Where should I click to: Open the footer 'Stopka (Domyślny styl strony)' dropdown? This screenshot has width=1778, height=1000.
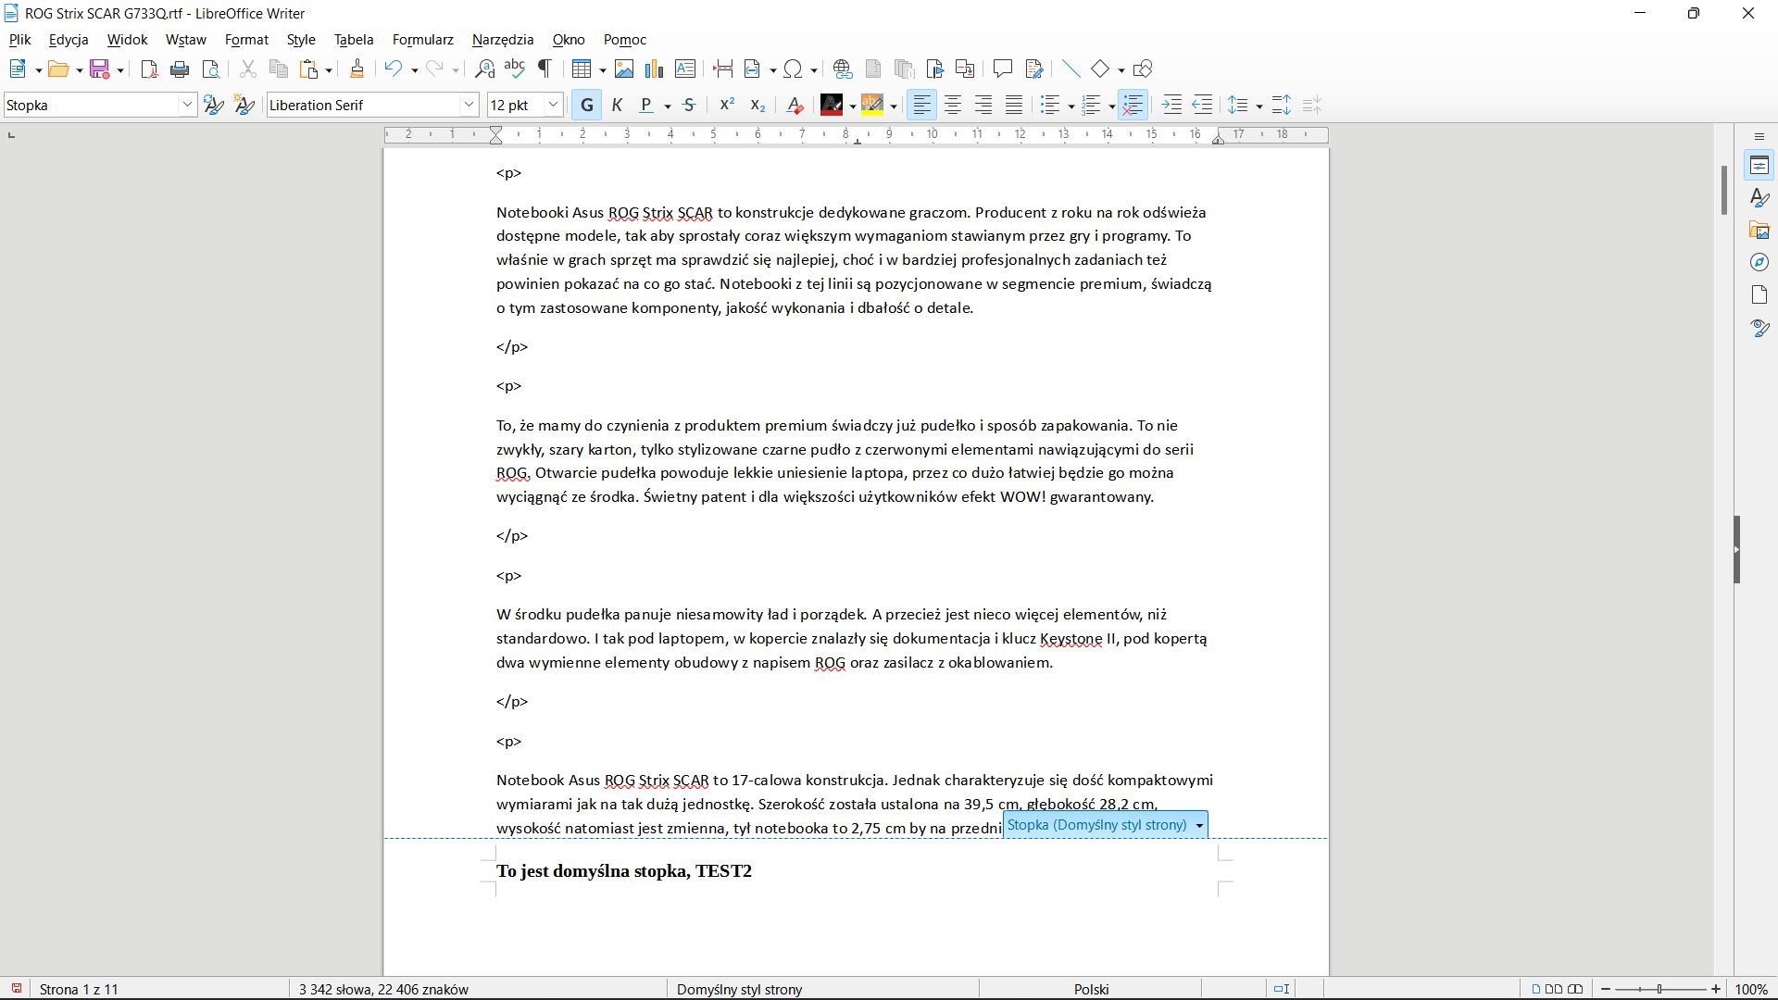[1199, 824]
